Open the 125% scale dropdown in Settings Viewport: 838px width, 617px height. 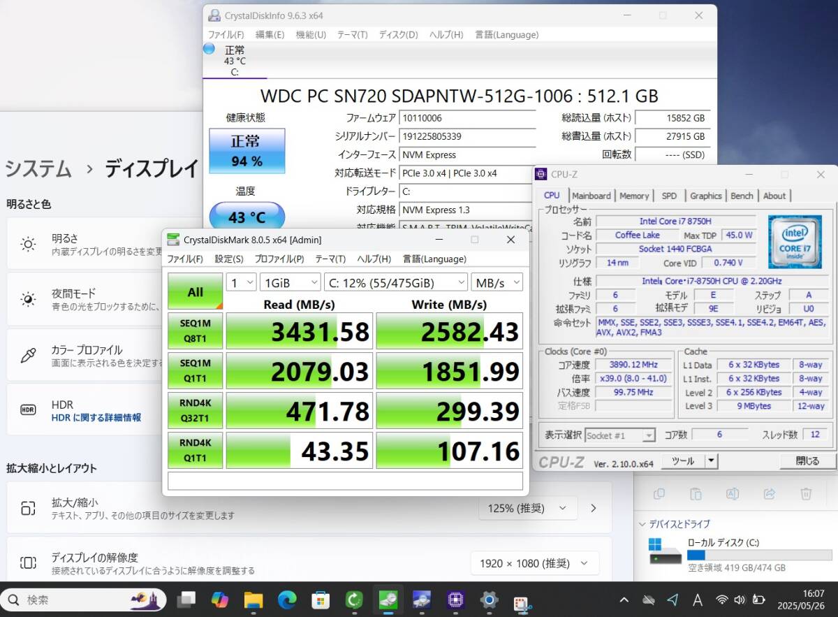[528, 508]
